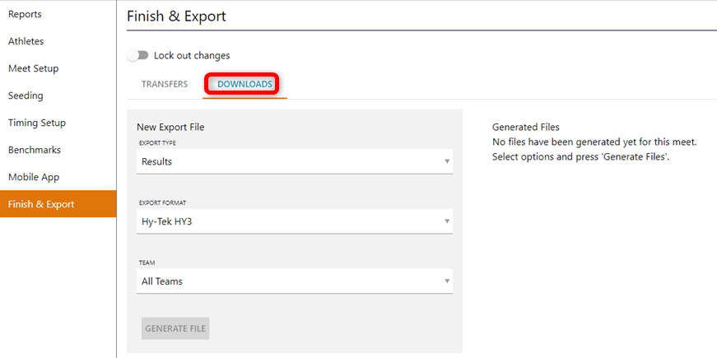The image size is (717, 358).
Task: Select the Downloads tab
Action: (244, 84)
